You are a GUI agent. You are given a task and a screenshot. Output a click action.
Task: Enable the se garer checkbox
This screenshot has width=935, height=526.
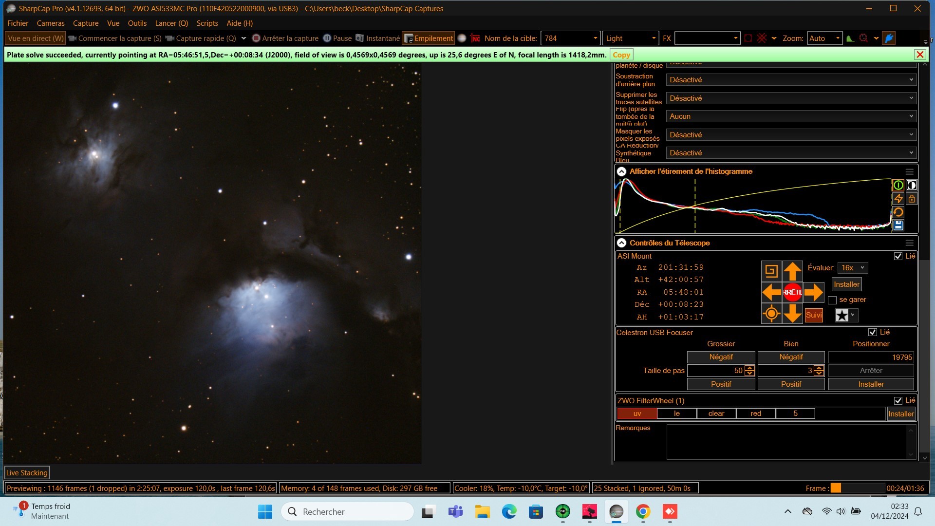pyautogui.click(x=832, y=300)
